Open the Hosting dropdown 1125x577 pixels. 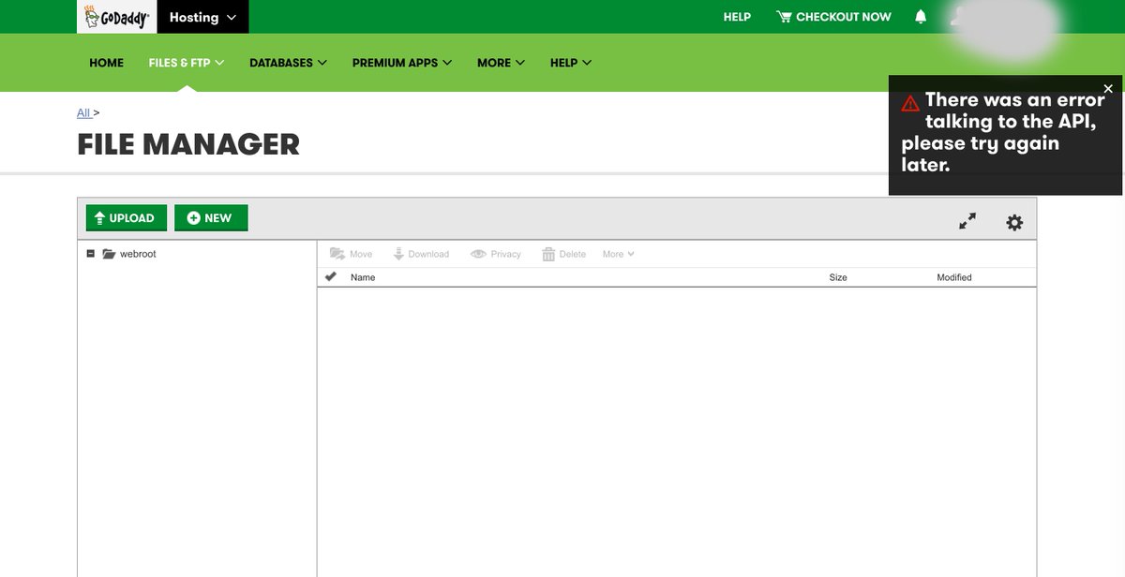point(203,17)
